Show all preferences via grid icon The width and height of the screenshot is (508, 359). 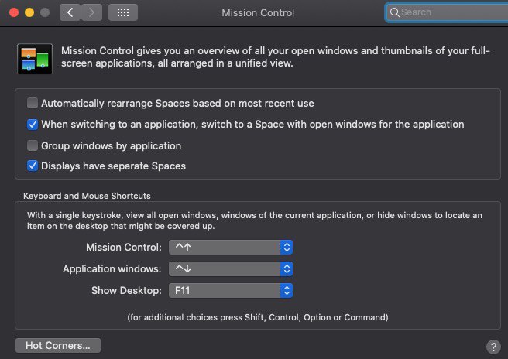tap(123, 12)
